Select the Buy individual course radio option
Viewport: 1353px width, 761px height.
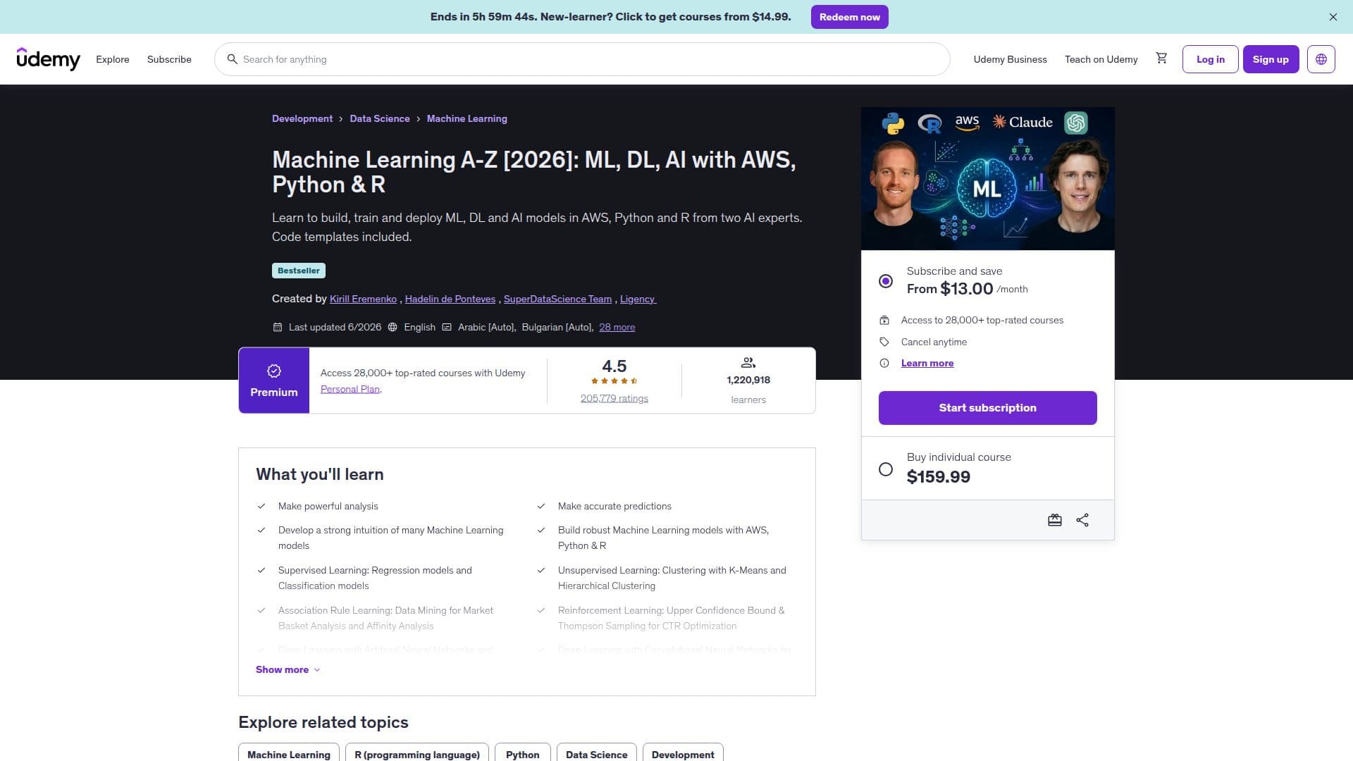click(x=886, y=469)
